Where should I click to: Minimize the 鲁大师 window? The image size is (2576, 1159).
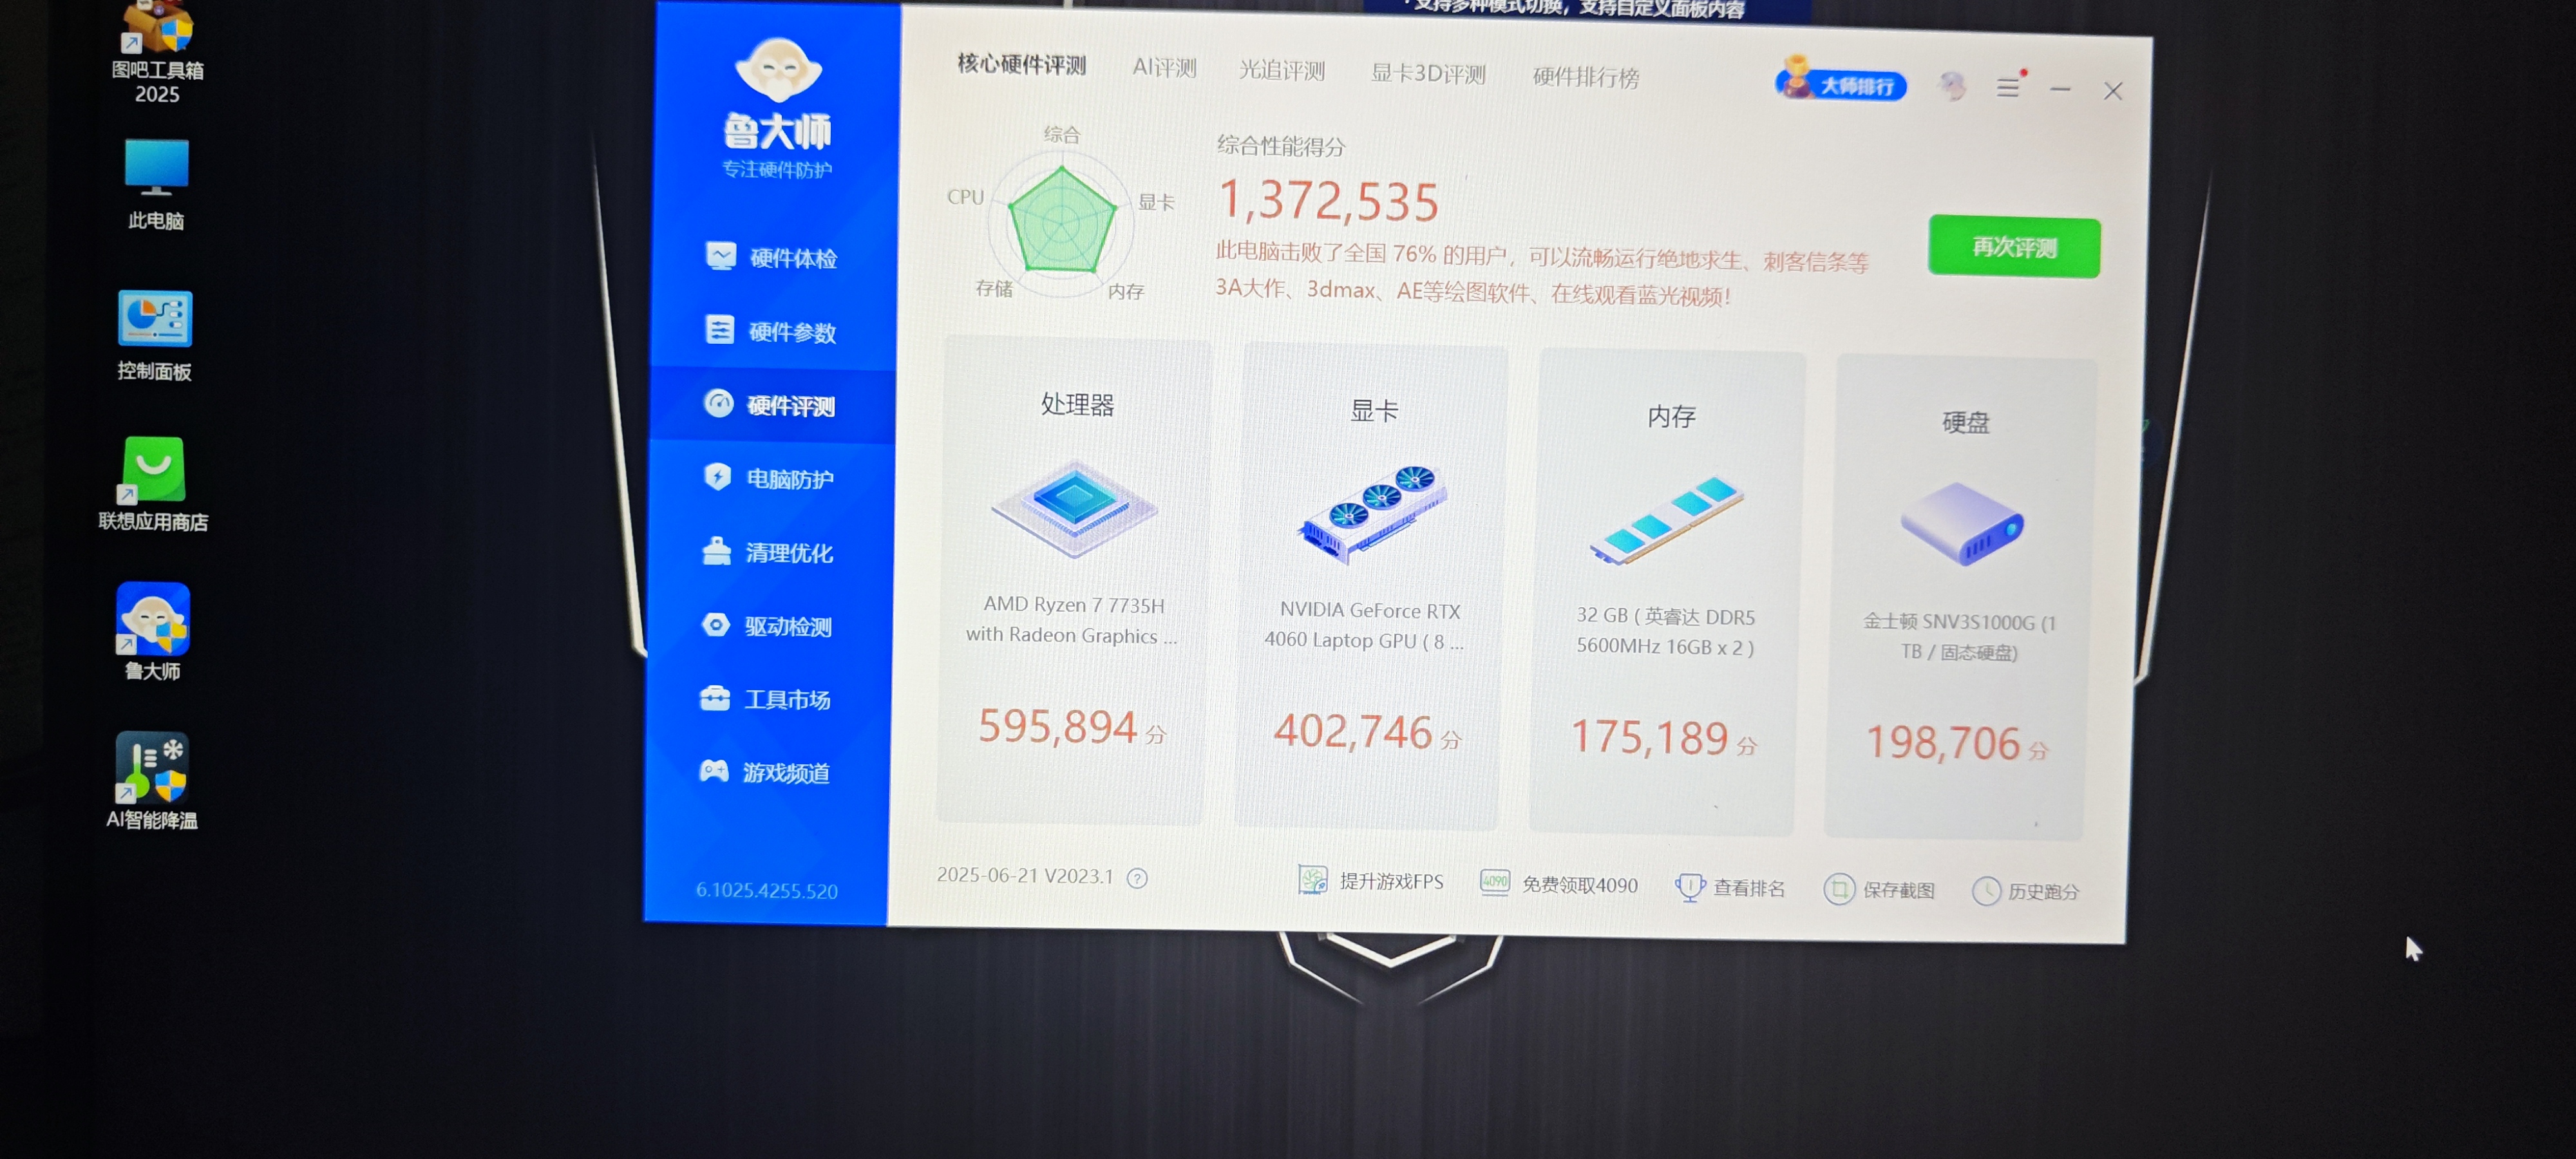[2060, 90]
